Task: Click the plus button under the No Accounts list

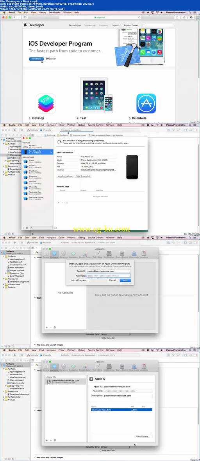Action: point(46,327)
